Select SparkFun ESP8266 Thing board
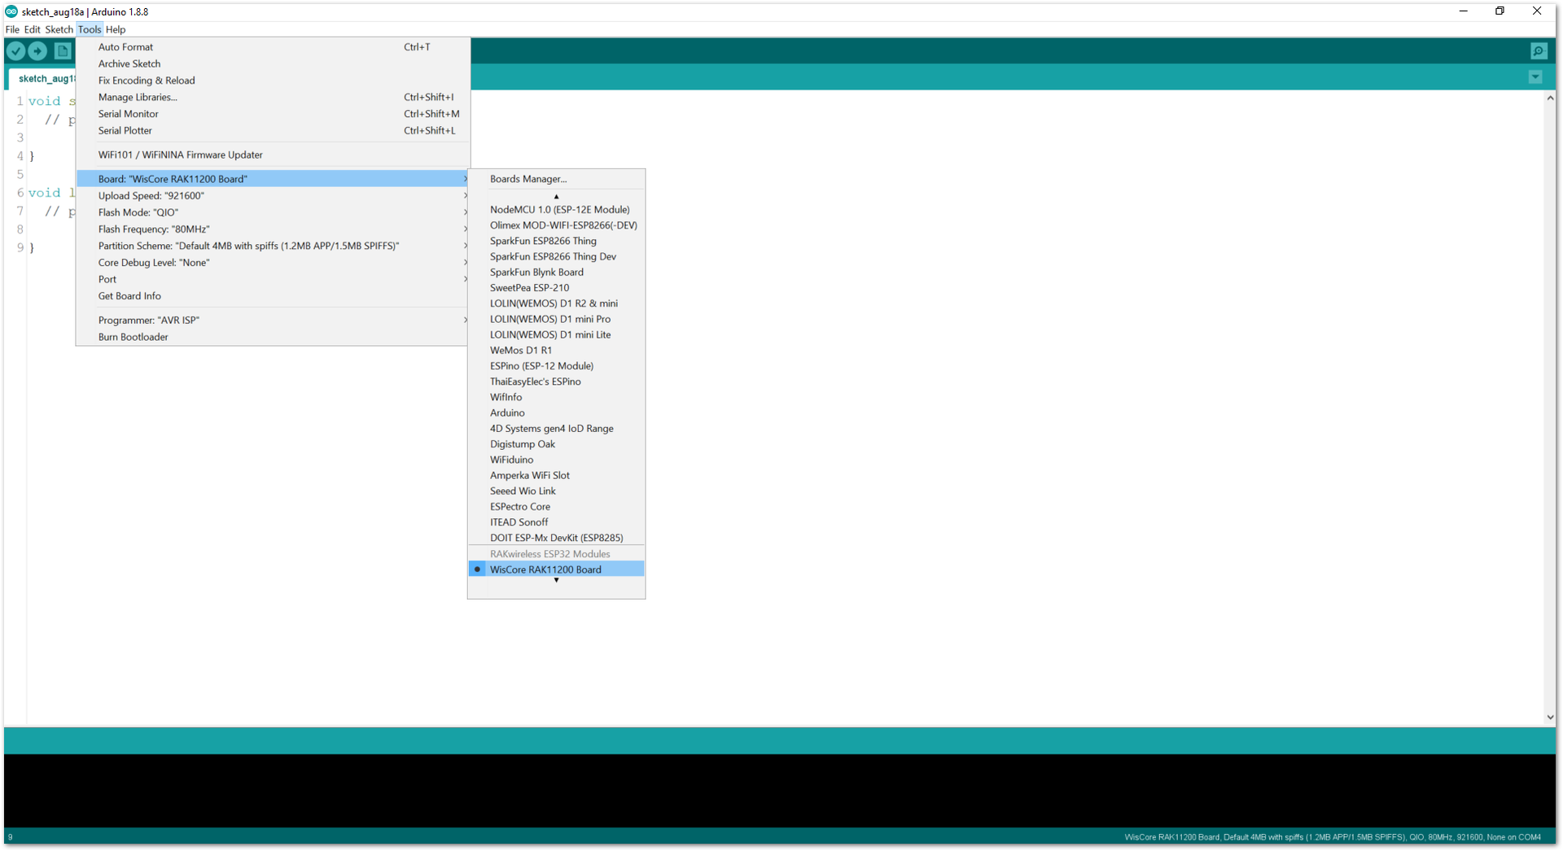The height and width of the screenshot is (851, 1563). [556, 241]
